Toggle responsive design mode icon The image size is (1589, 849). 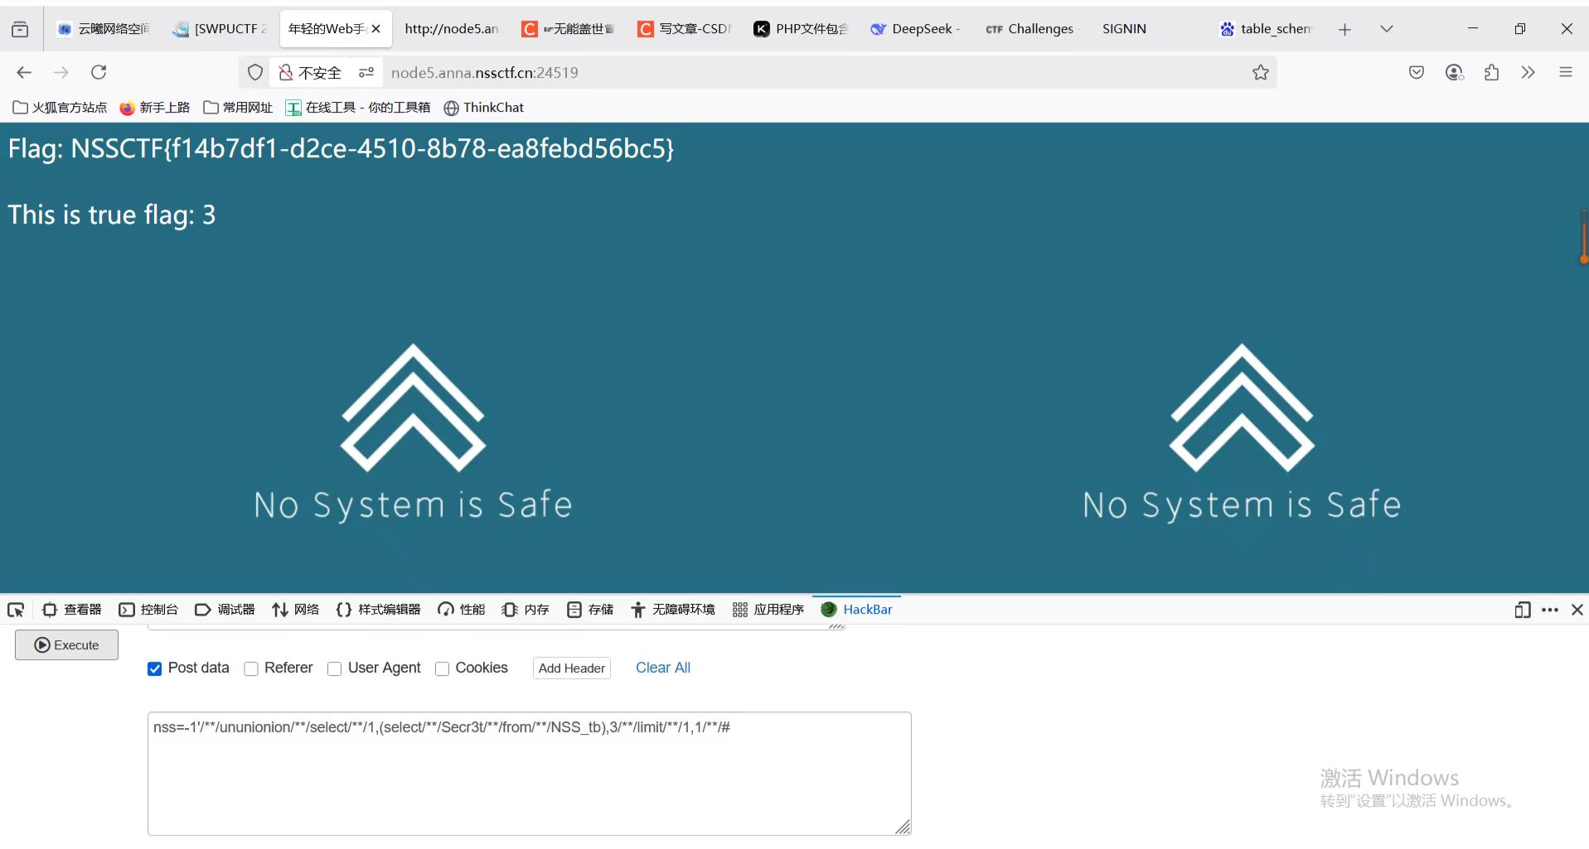pos(1522,610)
